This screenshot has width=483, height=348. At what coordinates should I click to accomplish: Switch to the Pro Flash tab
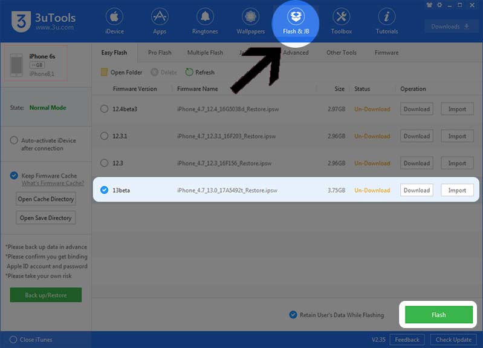tap(160, 53)
